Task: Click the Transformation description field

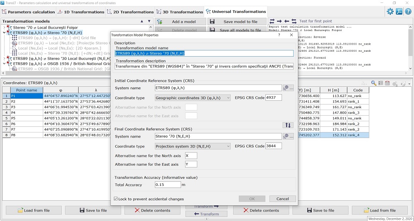Action: pos(204,67)
